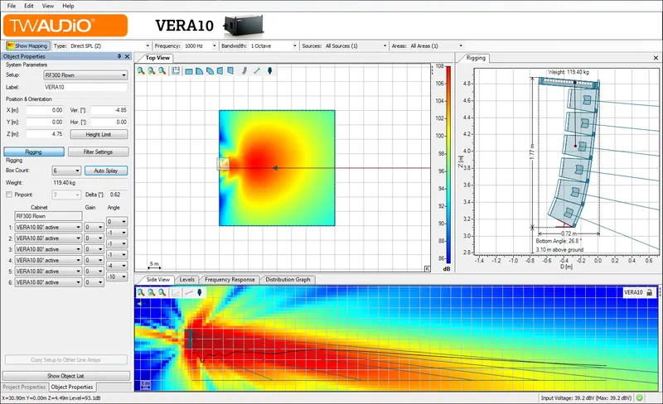The width and height of the screenshot is (663, 404).
Task: Click the dB color scale bar
Action: (448, 165)
